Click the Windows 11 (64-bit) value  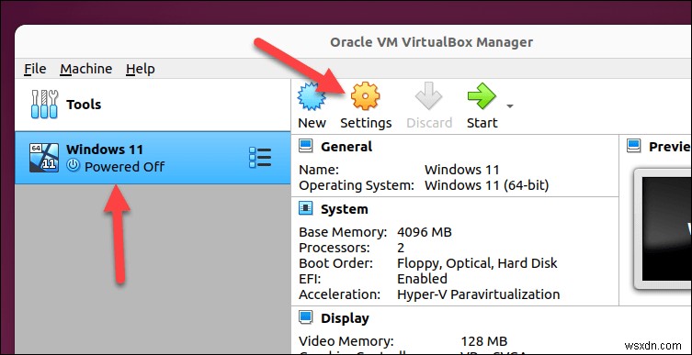click(486, 185)
